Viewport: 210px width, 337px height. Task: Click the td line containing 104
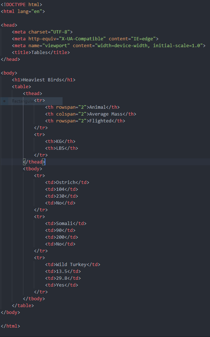pos(61,189)
